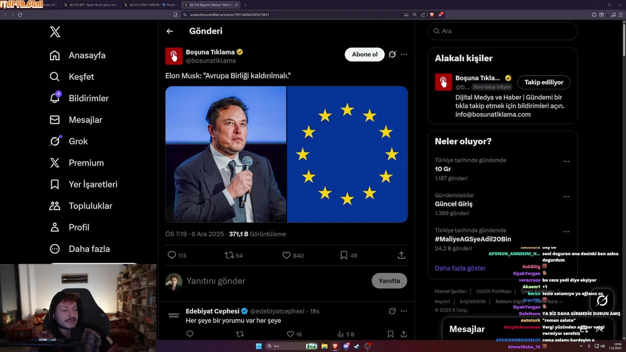This screenshot has width=626, height=352.
Task: Open more options on Edebiyat Cephesi reply
Action: coord(404,311)
